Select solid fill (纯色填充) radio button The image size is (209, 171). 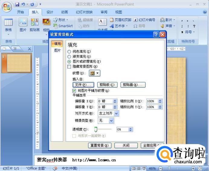click(69, 52)
